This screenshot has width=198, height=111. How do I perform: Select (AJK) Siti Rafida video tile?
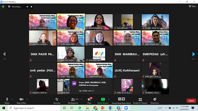pos(127,38)
